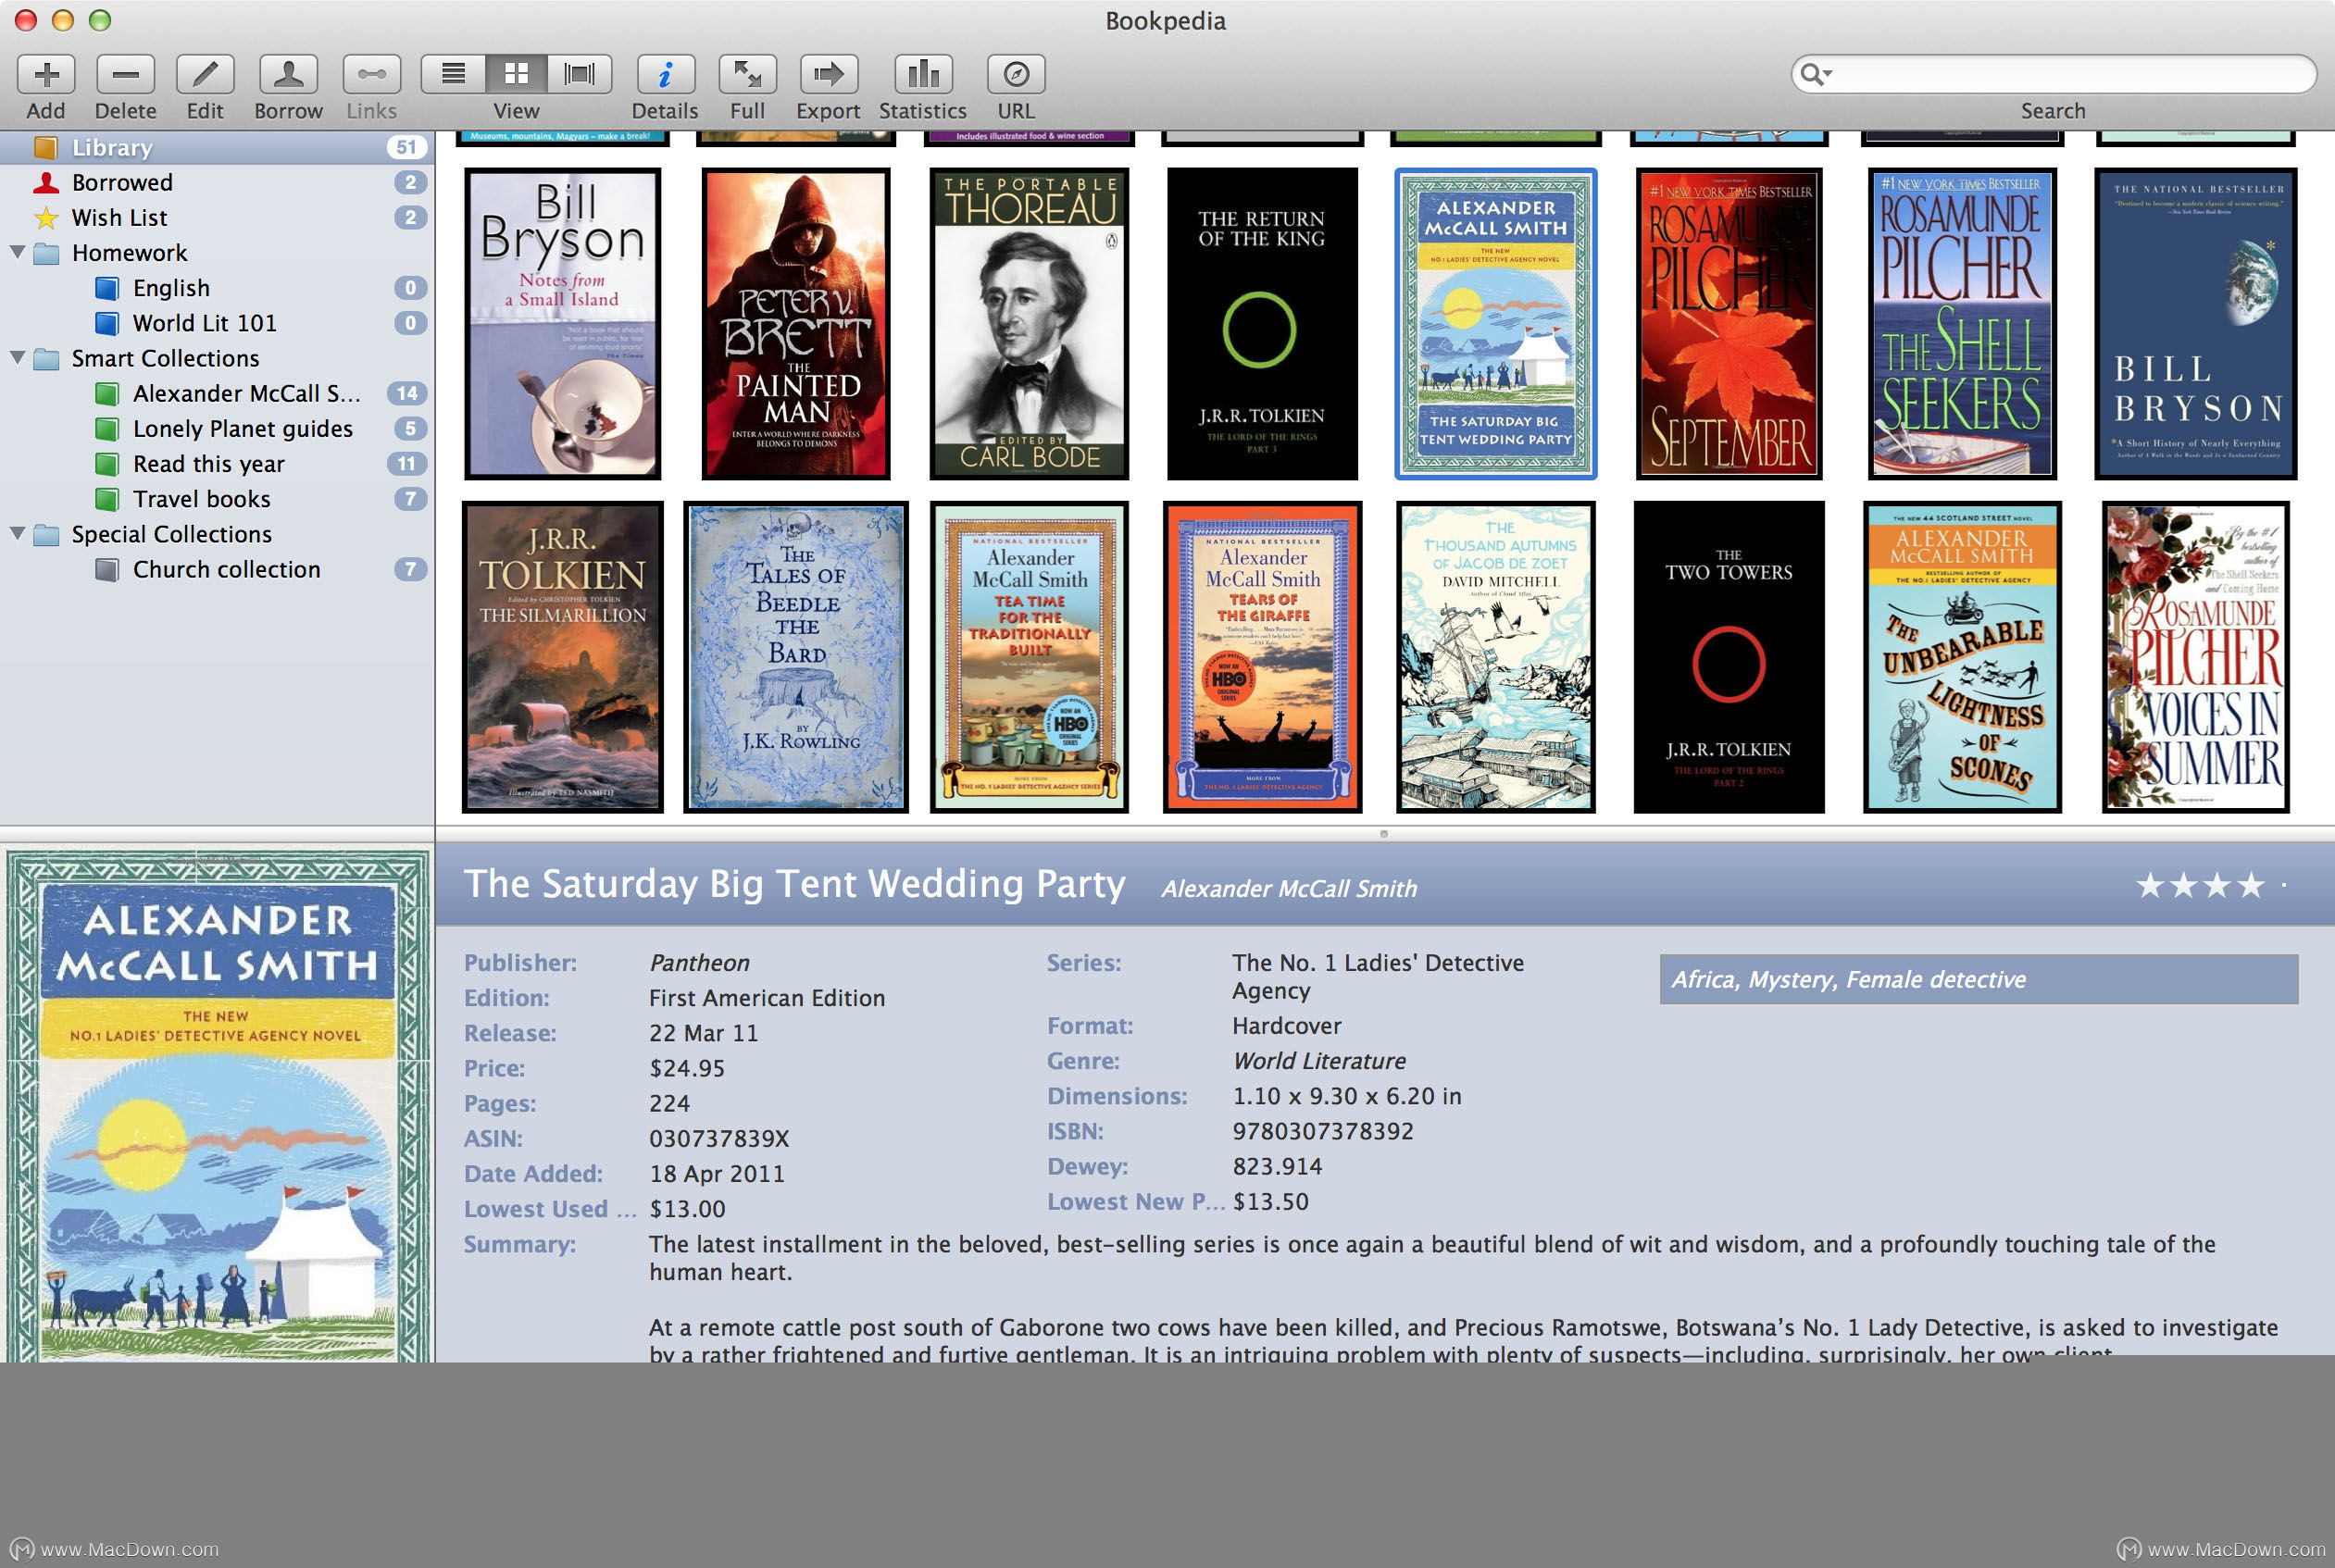Click into the Search field
Viewport: 2335px width, 1568px height.
2053,74
